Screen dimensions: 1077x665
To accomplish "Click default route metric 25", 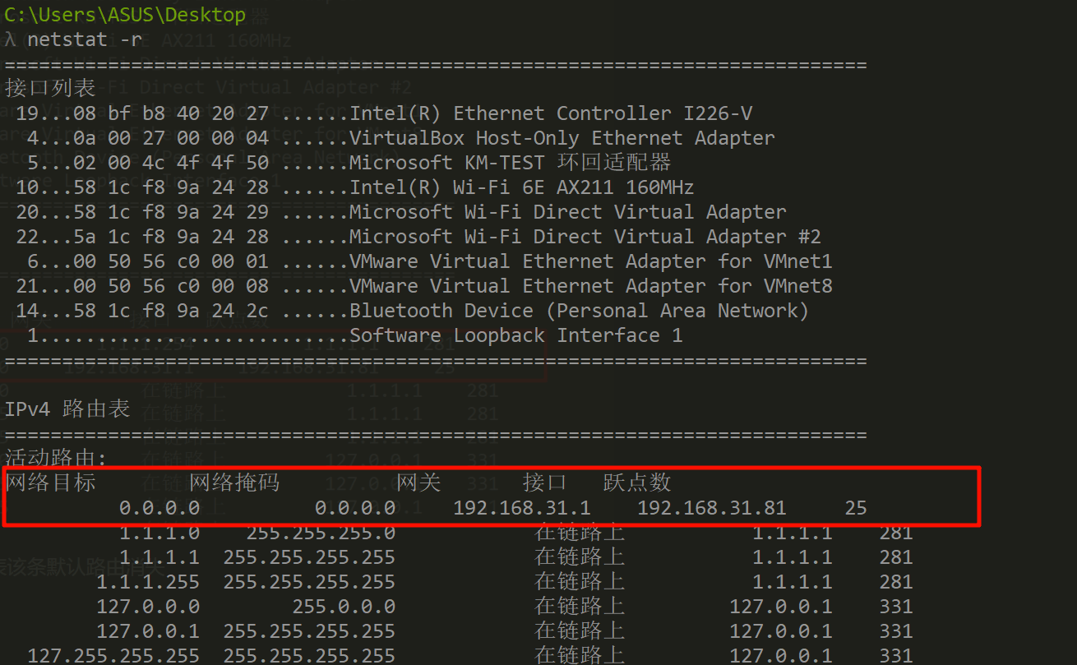I will point(856,508).
